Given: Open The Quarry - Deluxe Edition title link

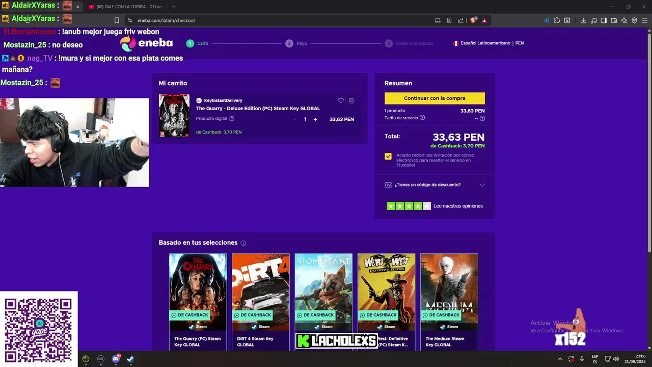Looking at the screenshot, I should [x=258, y=109].
